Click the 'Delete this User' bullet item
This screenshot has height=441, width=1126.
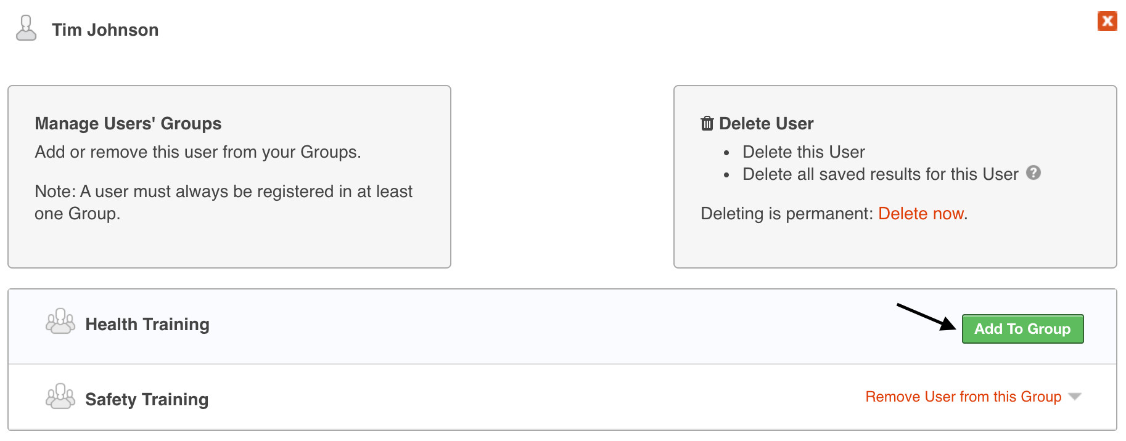803,152
